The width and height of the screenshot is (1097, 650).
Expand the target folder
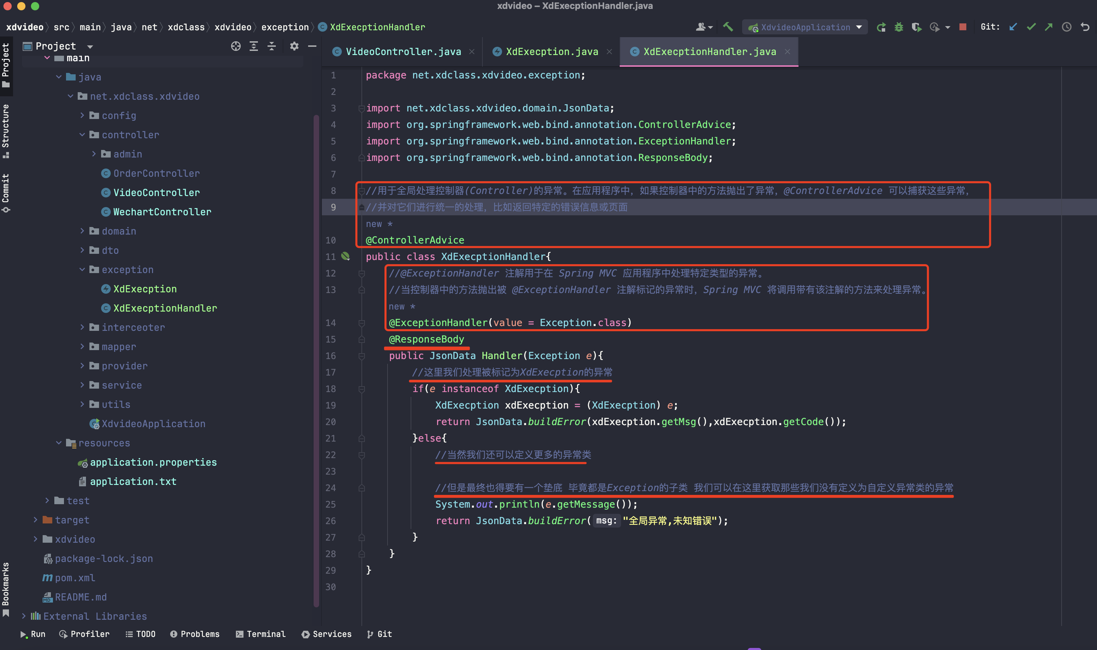click(35, 520)
